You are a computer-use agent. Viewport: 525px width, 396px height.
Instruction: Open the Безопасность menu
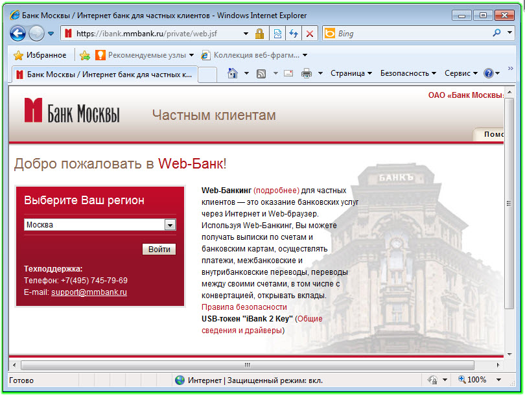408,73
